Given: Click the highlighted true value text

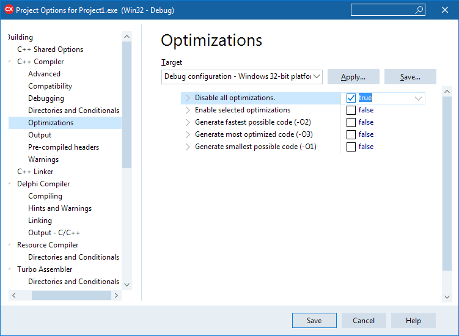Looking at the screenshot, I should (x=365, y=98).
